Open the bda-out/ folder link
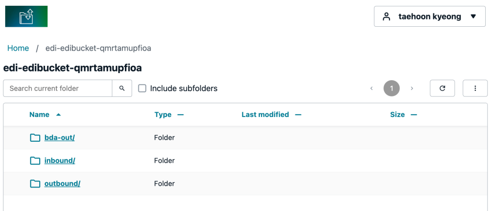 [x=59, y=137]
